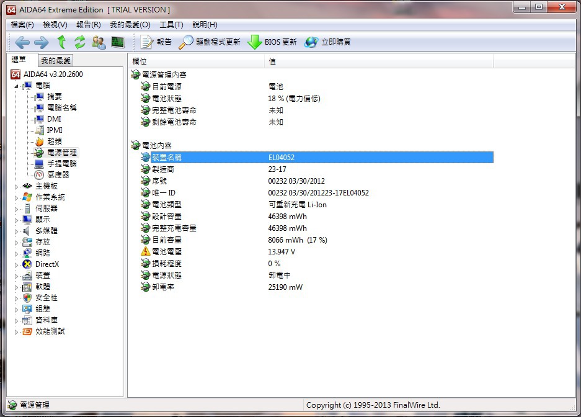Image resolution: width=581 pixels, height=417 pixels.
Task: Open BIOS 更新 from the toolbar
Action: [272, 42]
